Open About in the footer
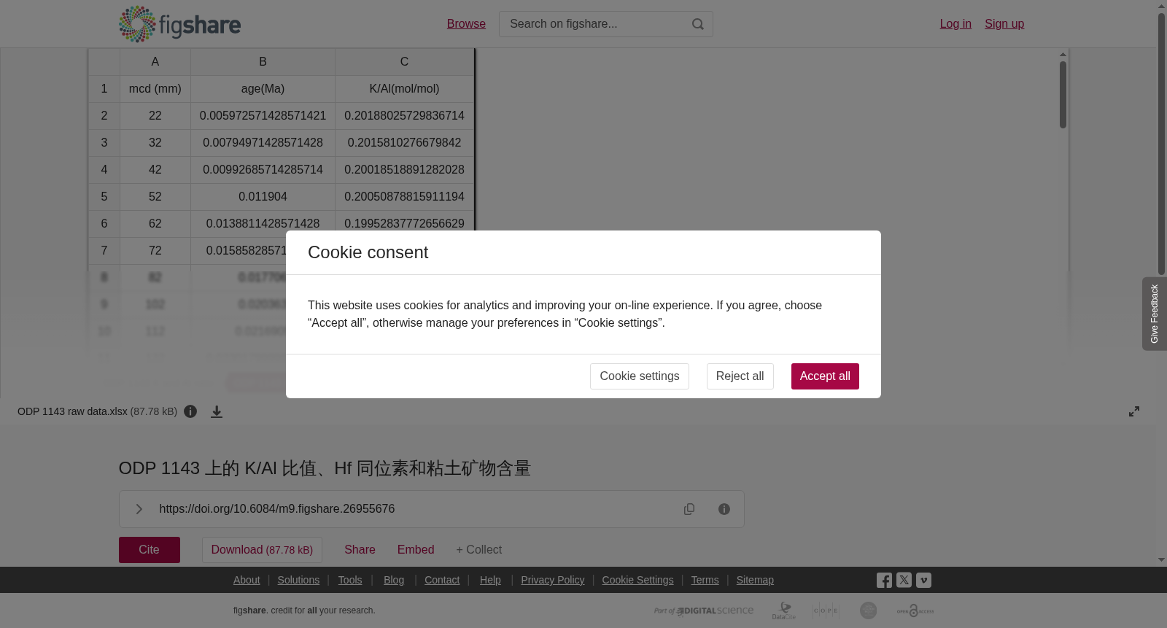The height and width of the screenshot is (628, 1167). [x=247, y=580]
